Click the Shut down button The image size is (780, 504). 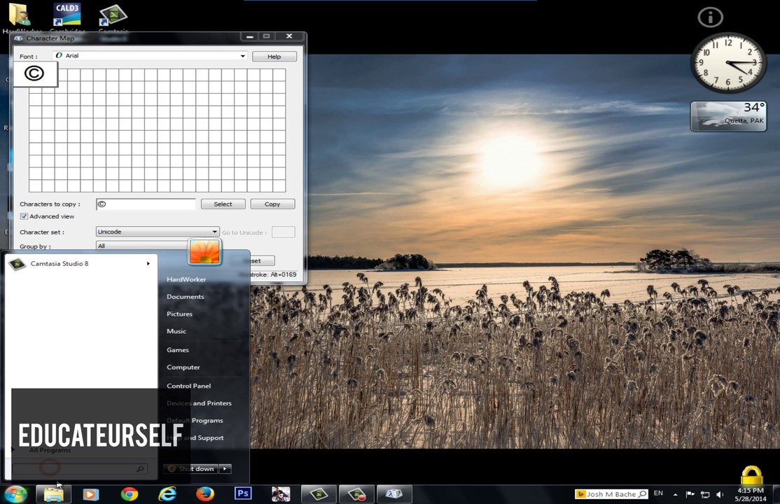point(191,469)
